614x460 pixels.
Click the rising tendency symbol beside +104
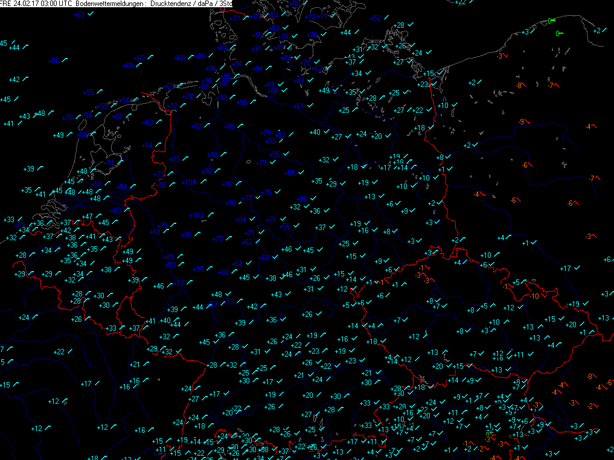coord(203,181)
